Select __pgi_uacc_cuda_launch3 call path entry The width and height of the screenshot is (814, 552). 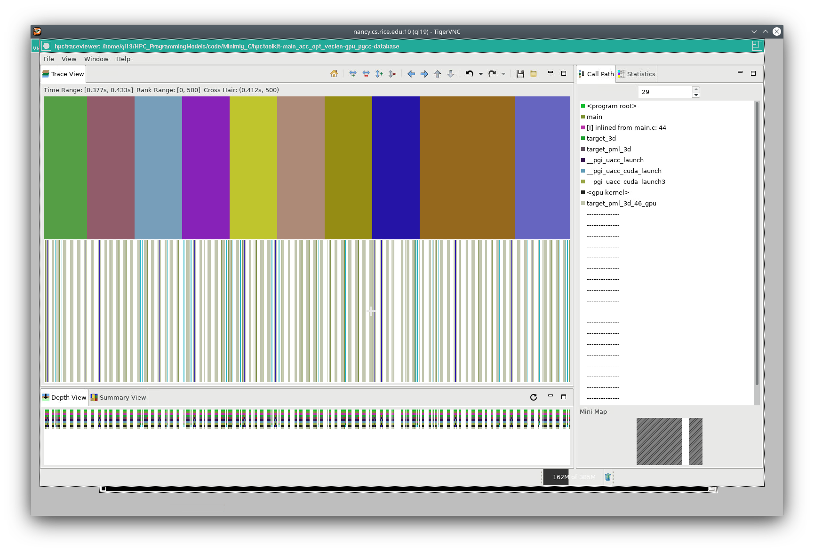(x=625, y=181)
